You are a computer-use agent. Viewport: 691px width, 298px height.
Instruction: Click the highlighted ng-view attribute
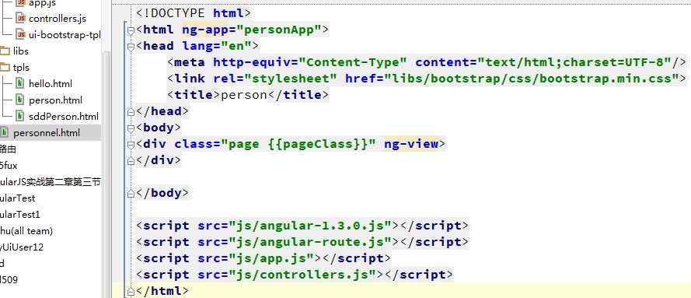411,144
